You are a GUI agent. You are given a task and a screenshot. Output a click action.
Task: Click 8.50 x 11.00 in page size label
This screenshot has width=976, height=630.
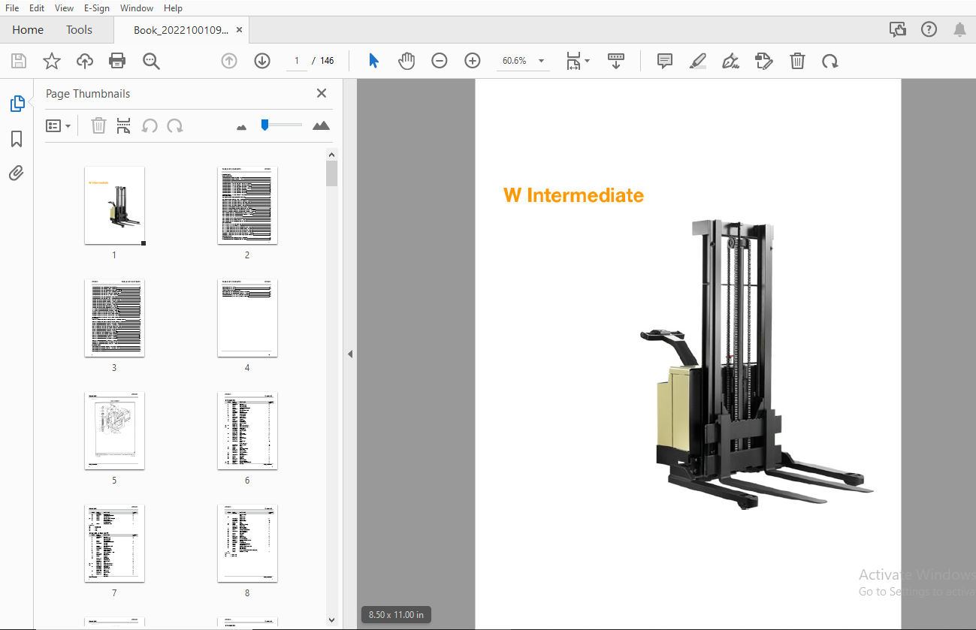(396, 615)
